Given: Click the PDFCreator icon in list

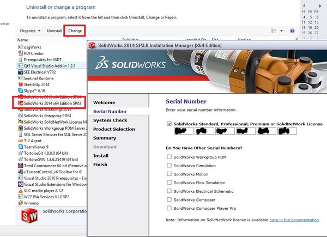Looking at the screenshot, I should 21,53.
